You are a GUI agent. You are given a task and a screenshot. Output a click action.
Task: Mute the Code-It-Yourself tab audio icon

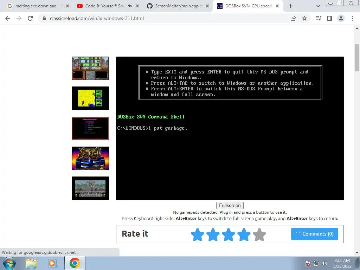[130, 6]
